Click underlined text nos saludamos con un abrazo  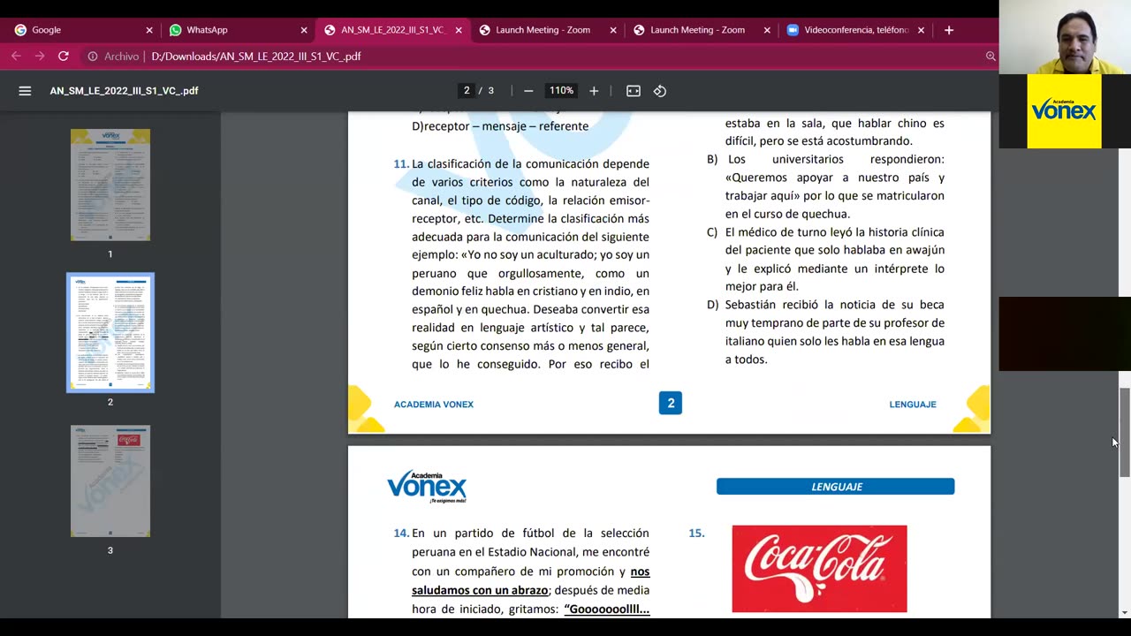coord(530,581)
